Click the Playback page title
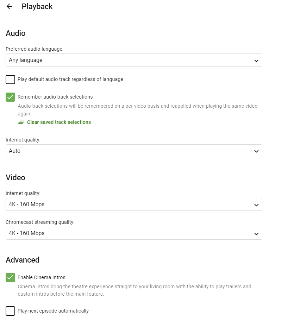This screenshot has width=307, height=321. coord(37,7)
